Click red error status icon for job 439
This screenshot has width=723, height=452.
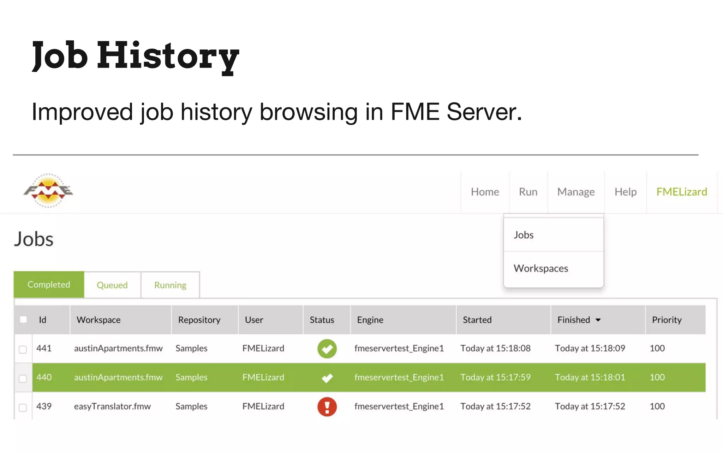(x=327, y=407)
